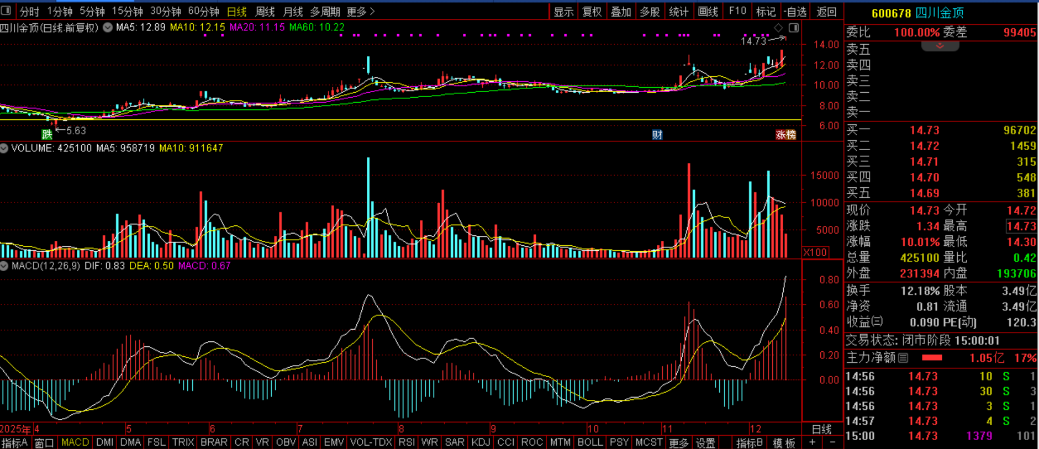Switch to KDJ indicator

481,442
